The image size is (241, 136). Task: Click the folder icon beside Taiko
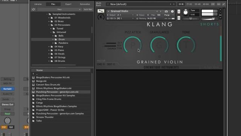click(34, 121)
